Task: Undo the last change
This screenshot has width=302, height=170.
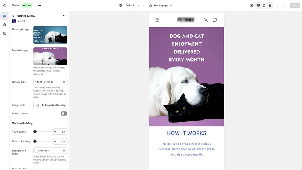Action: [x=277, y=5]
